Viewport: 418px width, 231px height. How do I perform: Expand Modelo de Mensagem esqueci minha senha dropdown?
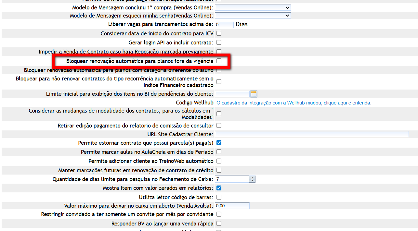253,16
